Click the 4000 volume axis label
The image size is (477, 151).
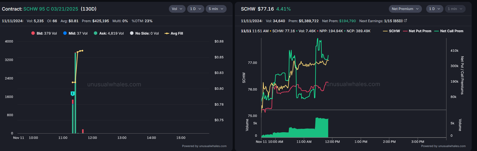(x=9, y=41)
